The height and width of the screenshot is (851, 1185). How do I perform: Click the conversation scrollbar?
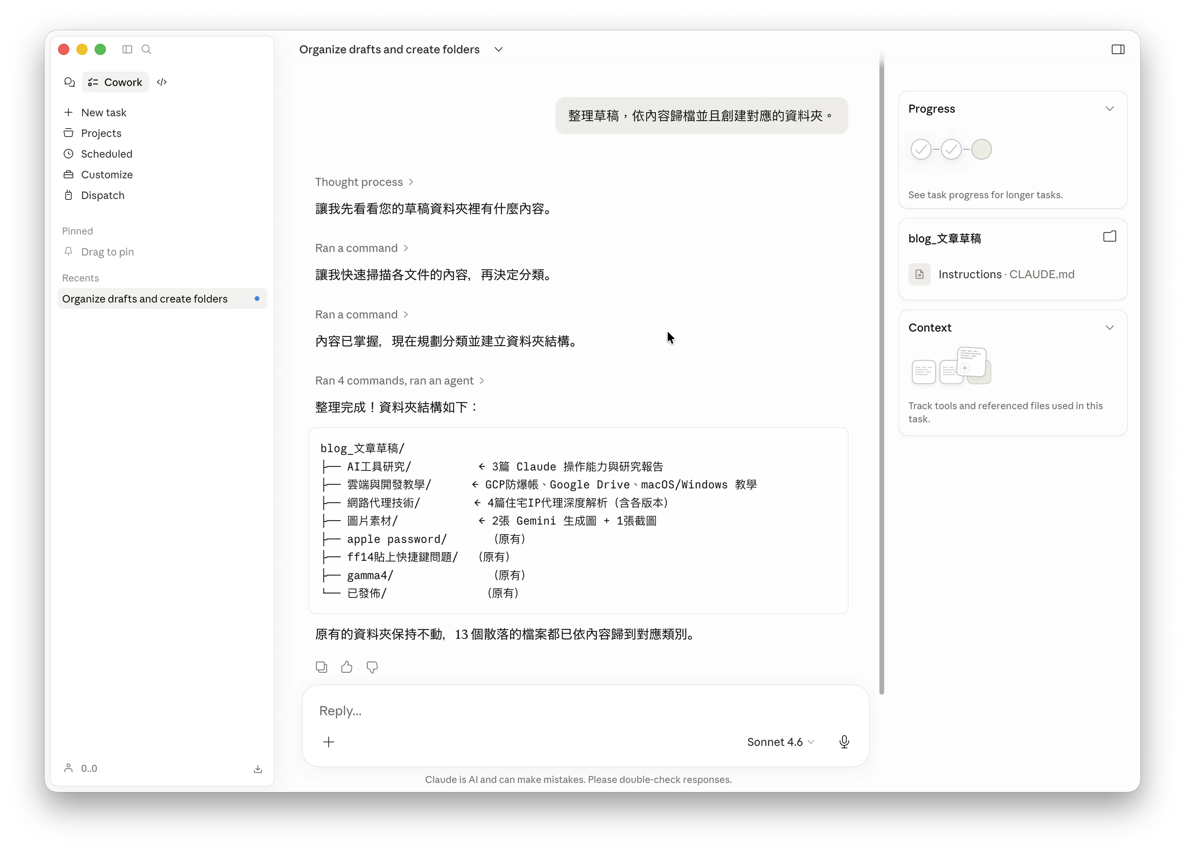pyautogui.click(x=881, y=374)
